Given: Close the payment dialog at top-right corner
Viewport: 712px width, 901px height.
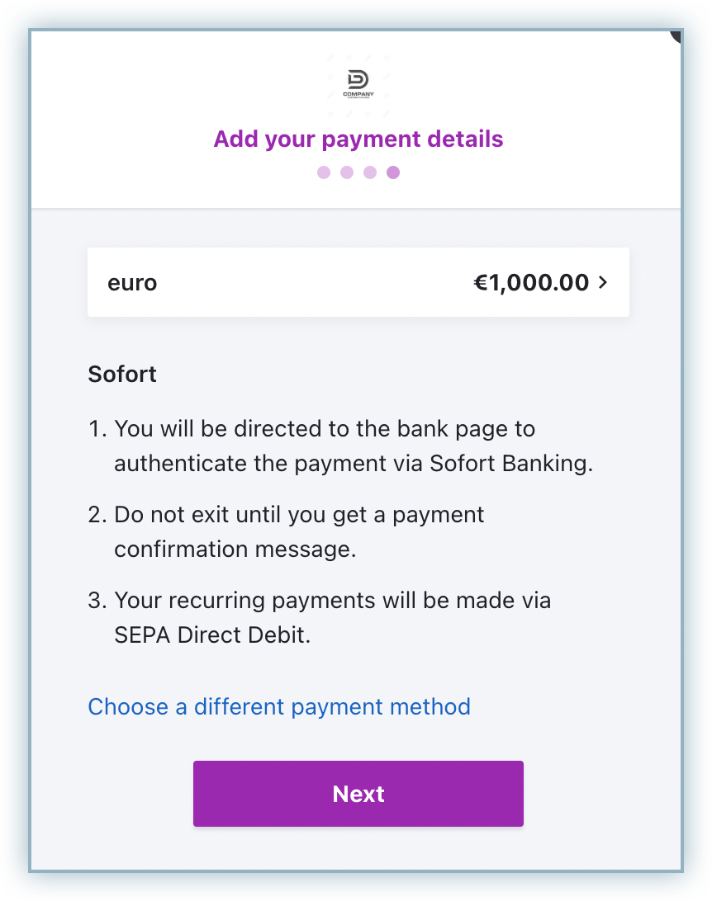Looking at the screenshot, I should (676, 36).
